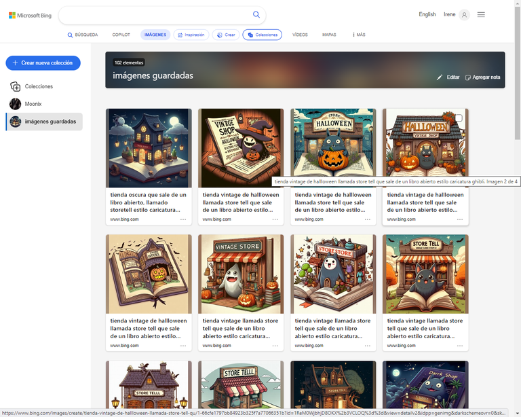This screenshot has height=417, width=521.
Task: Click the search magnifier icon in search box
Action: click(256, 15)
